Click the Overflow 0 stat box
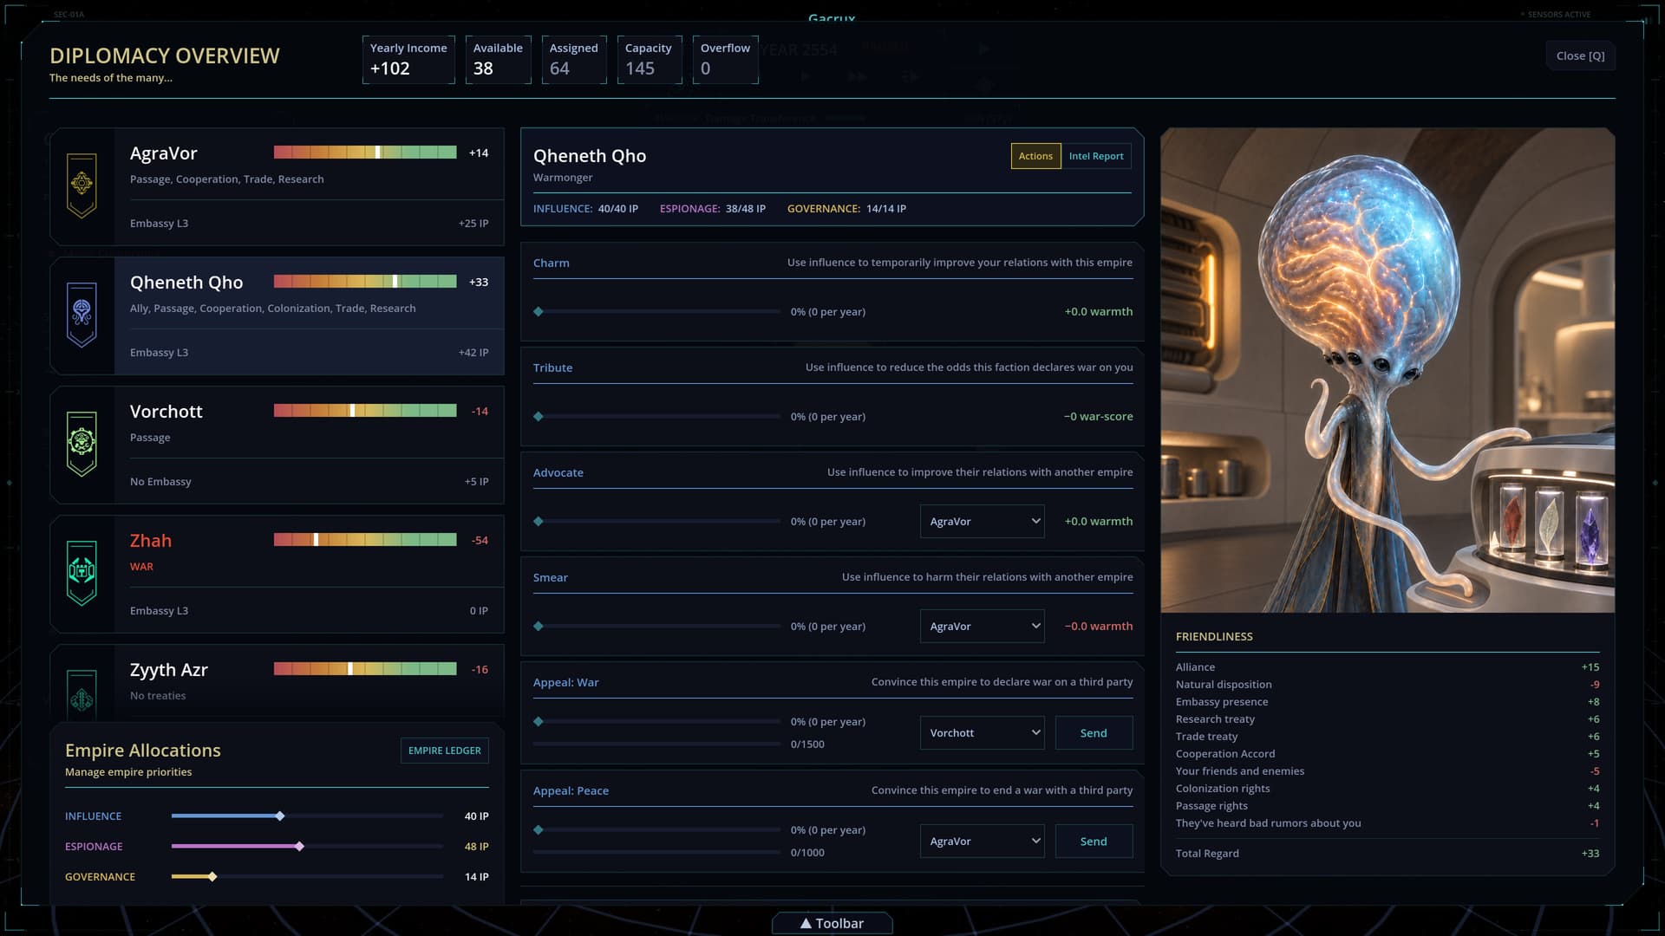Viewport: 1665px width, 936px height. [725, 60]
